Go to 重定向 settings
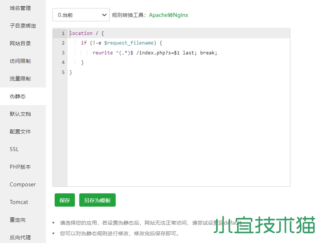 [x=18, y=220]
